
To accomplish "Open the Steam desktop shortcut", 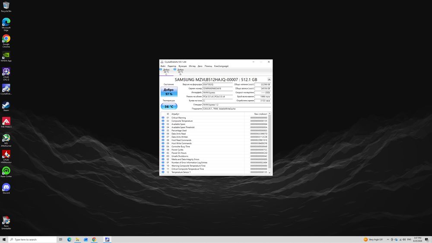I will coord(6,106).
